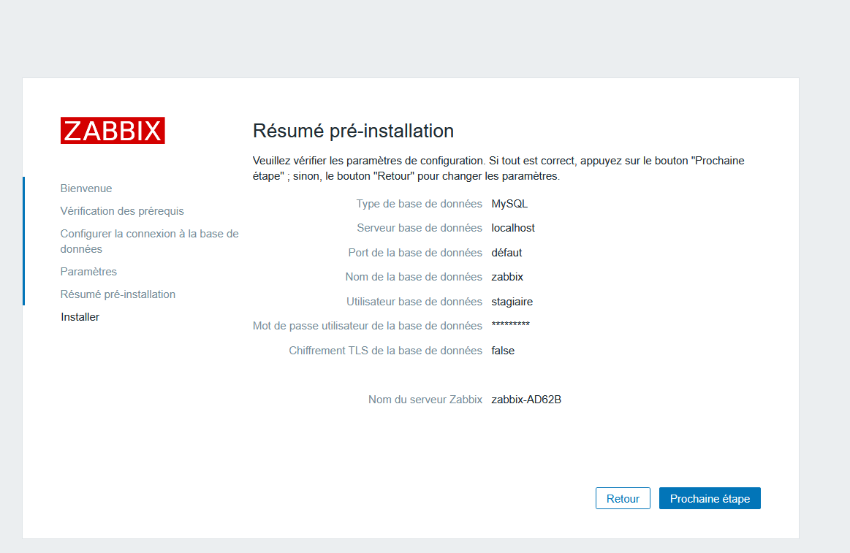The image size is (850, 553).
Task: Select the localhost server value
Action: (512, 227)
